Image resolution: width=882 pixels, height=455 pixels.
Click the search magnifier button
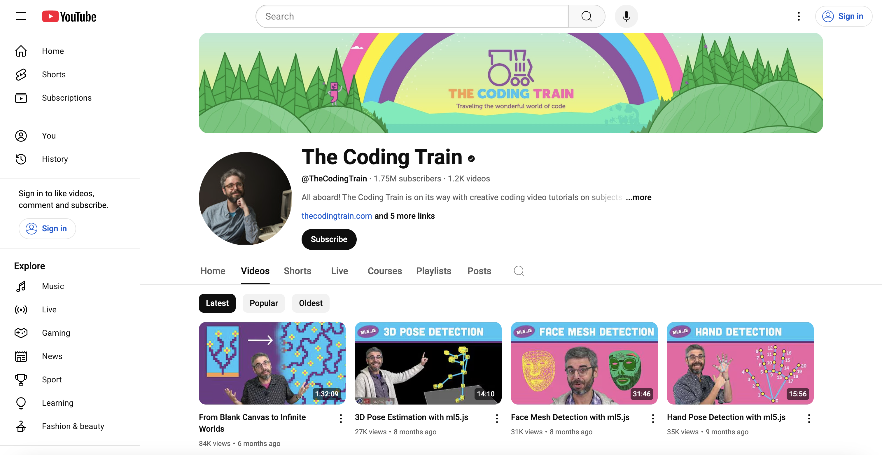tap(587, 16)
